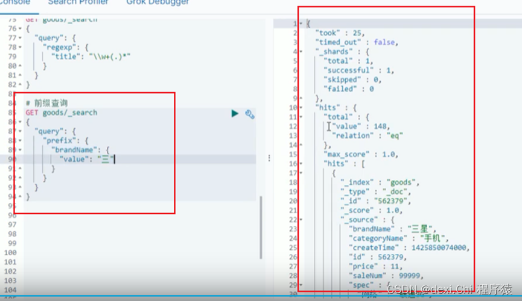Click the "categoryName" : "手机" line
This screenshot has height=301, width=522.
pos(398,238)
